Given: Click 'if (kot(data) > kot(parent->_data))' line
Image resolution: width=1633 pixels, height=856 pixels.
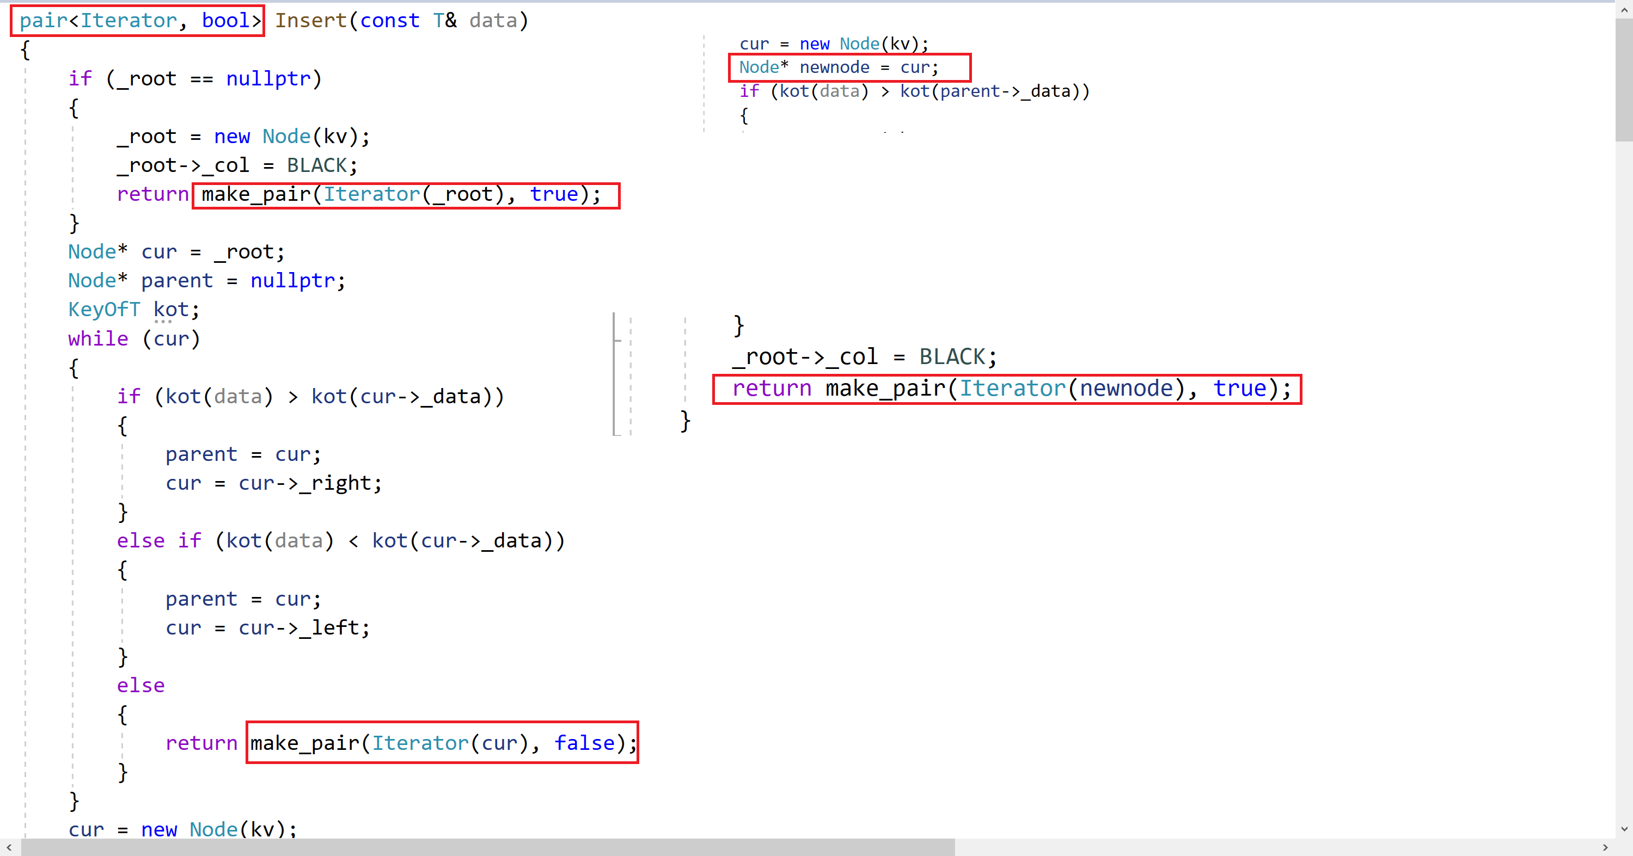Looking at the screenshot, I should pos(914,91).
